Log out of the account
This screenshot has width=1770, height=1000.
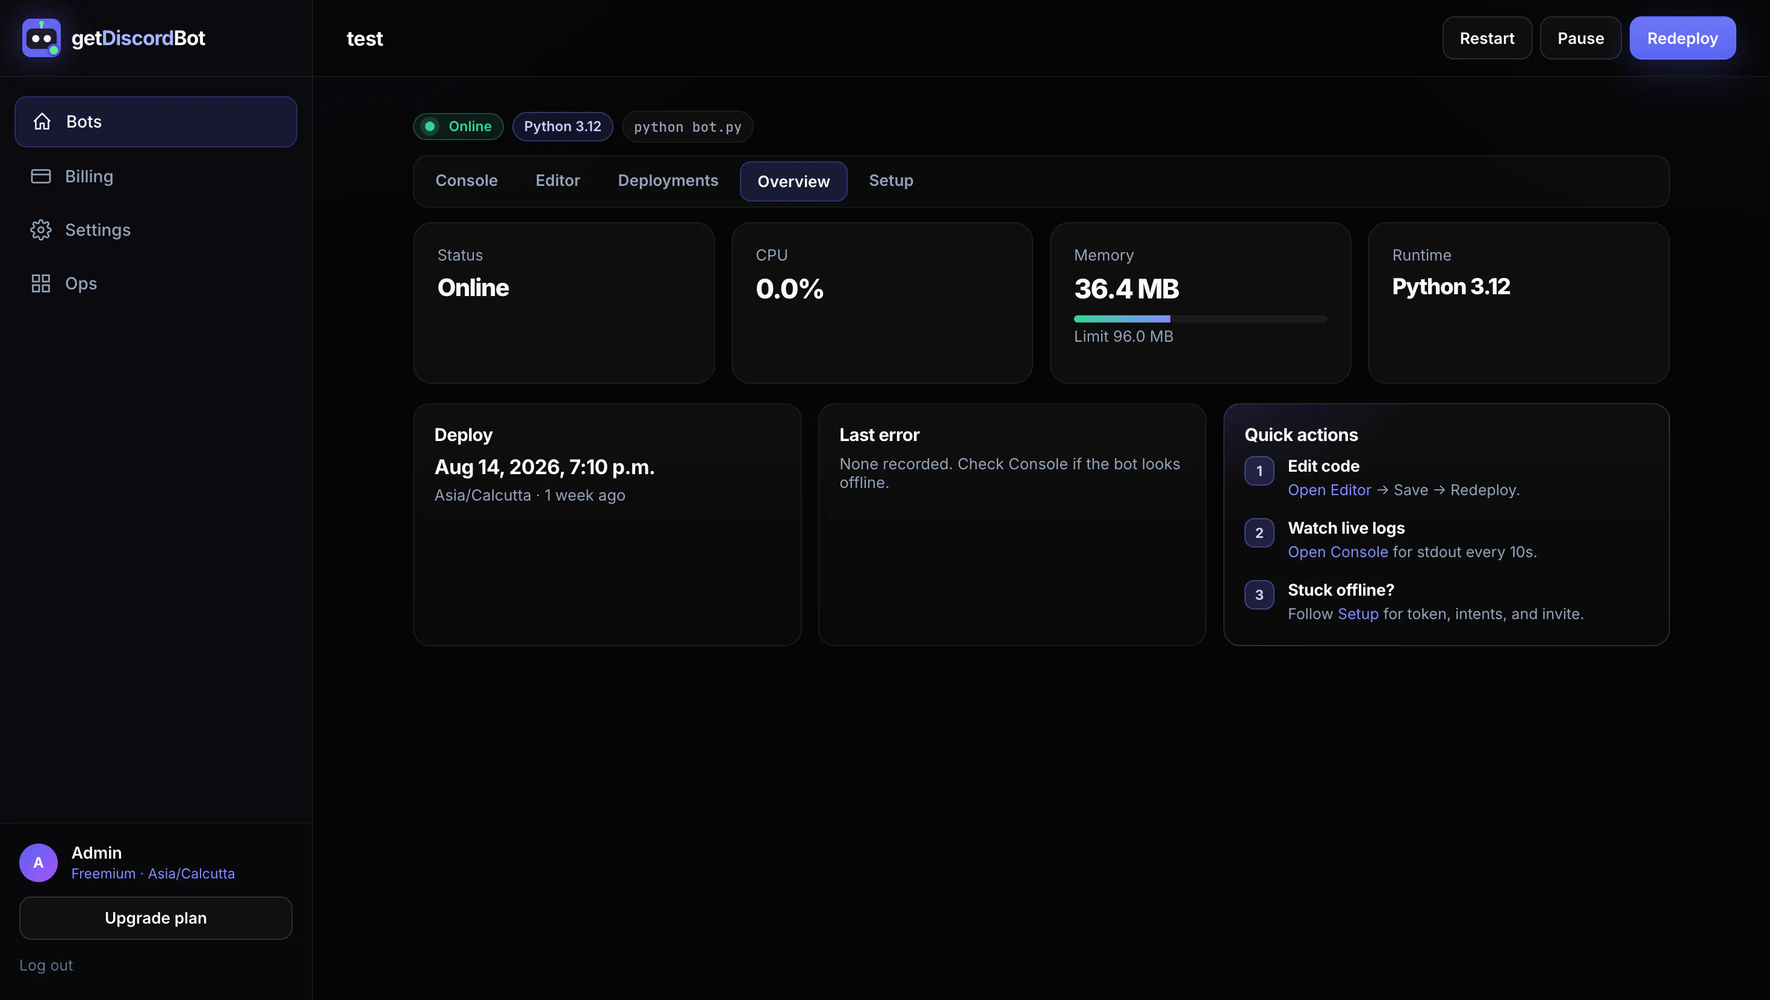pyautogui.click(x=46, y=965)
